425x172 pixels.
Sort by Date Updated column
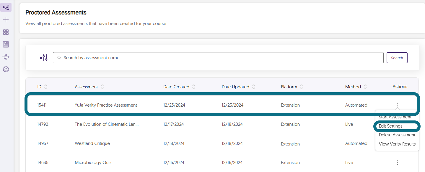(254, 87)
